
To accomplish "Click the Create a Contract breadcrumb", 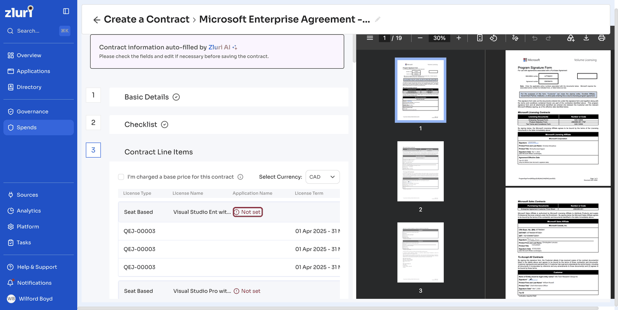I will [146, 19].
